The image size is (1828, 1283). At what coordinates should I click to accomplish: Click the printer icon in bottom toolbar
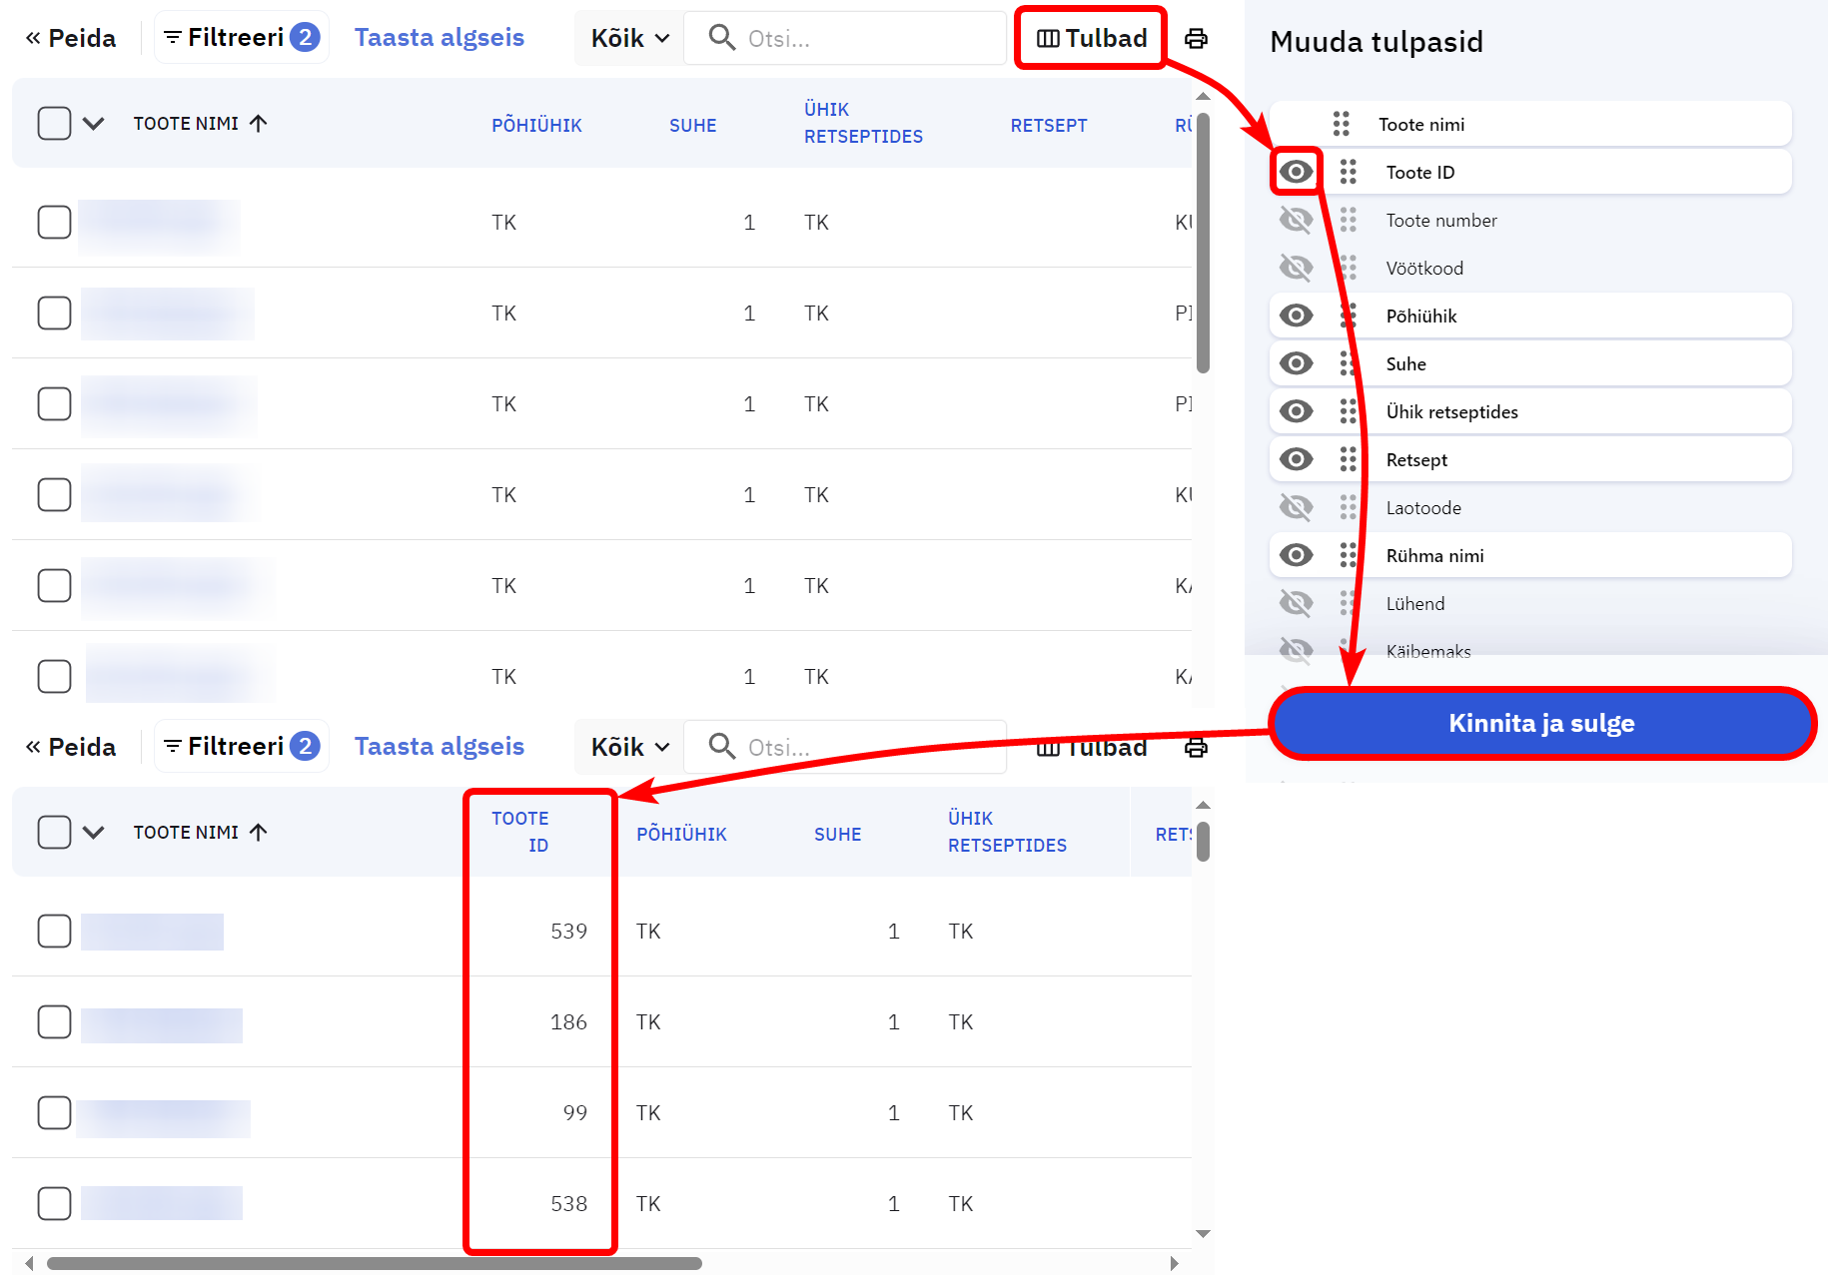click(x=1195, y=748)
